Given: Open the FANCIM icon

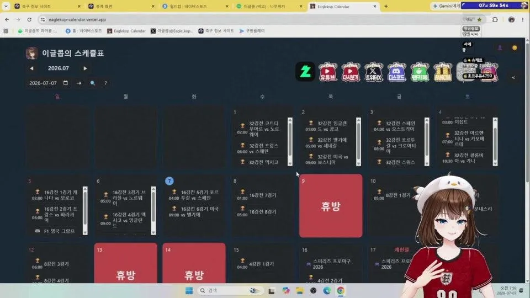Looking at the screenshot, I should coord(442,72).
